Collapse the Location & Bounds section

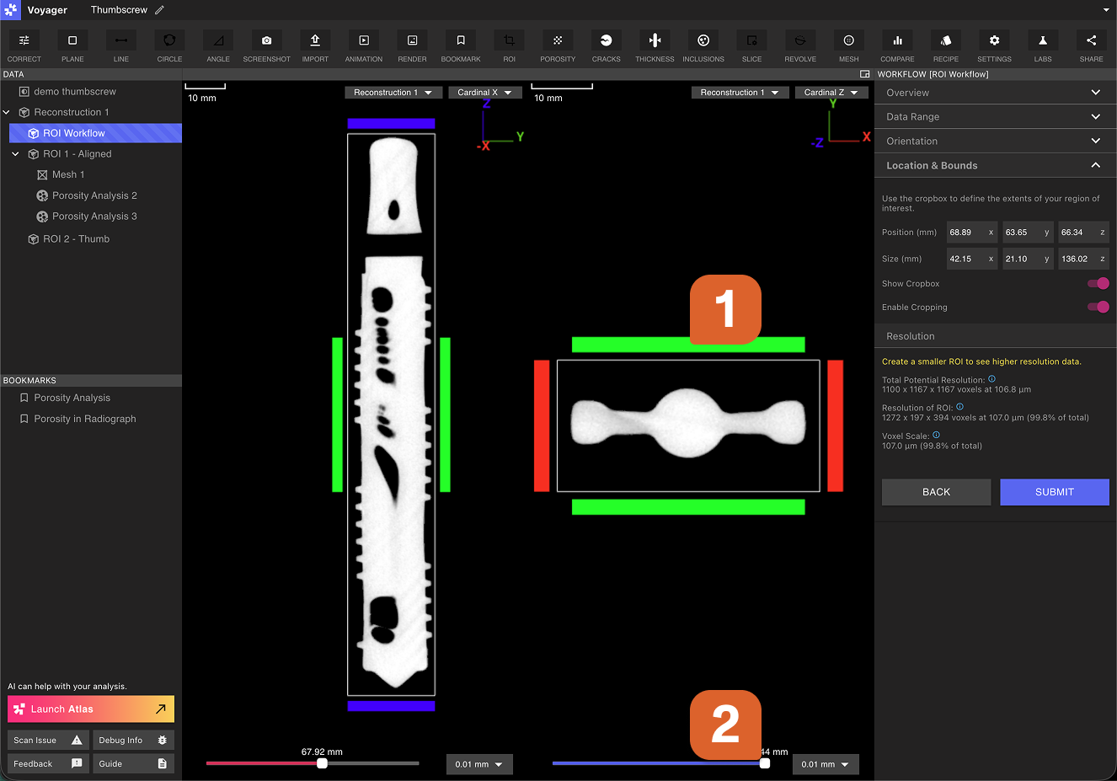pos(1095,166)
